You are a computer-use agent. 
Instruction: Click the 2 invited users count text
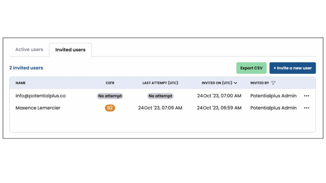(26, 68)
